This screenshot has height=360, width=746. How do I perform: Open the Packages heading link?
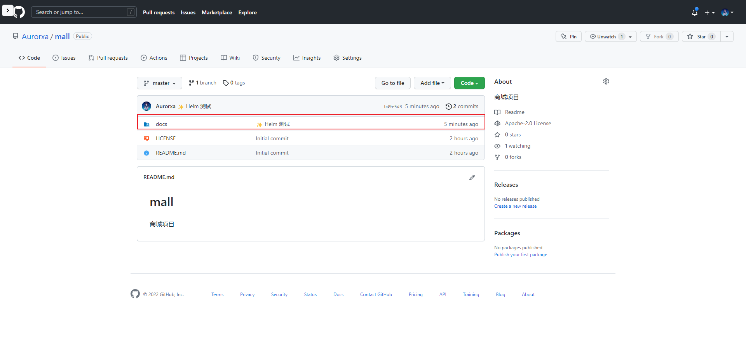click(507, 233)
